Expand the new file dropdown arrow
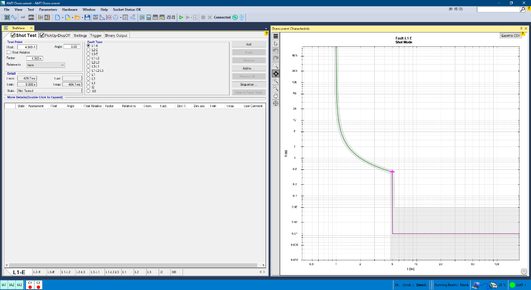 tap(62, 17)
